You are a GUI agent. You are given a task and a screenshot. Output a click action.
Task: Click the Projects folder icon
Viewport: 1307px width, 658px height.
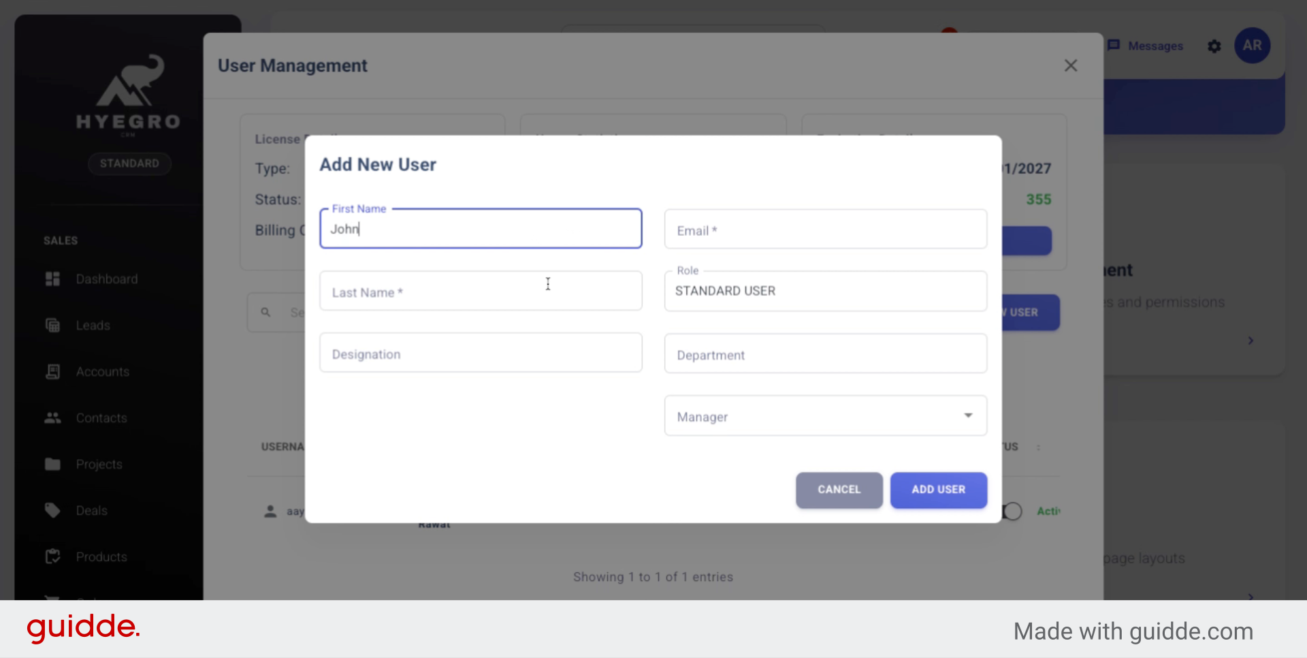[x=52, y=465]
